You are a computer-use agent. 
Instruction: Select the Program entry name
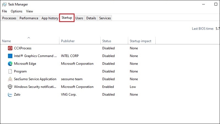click(x=20, y=71)
